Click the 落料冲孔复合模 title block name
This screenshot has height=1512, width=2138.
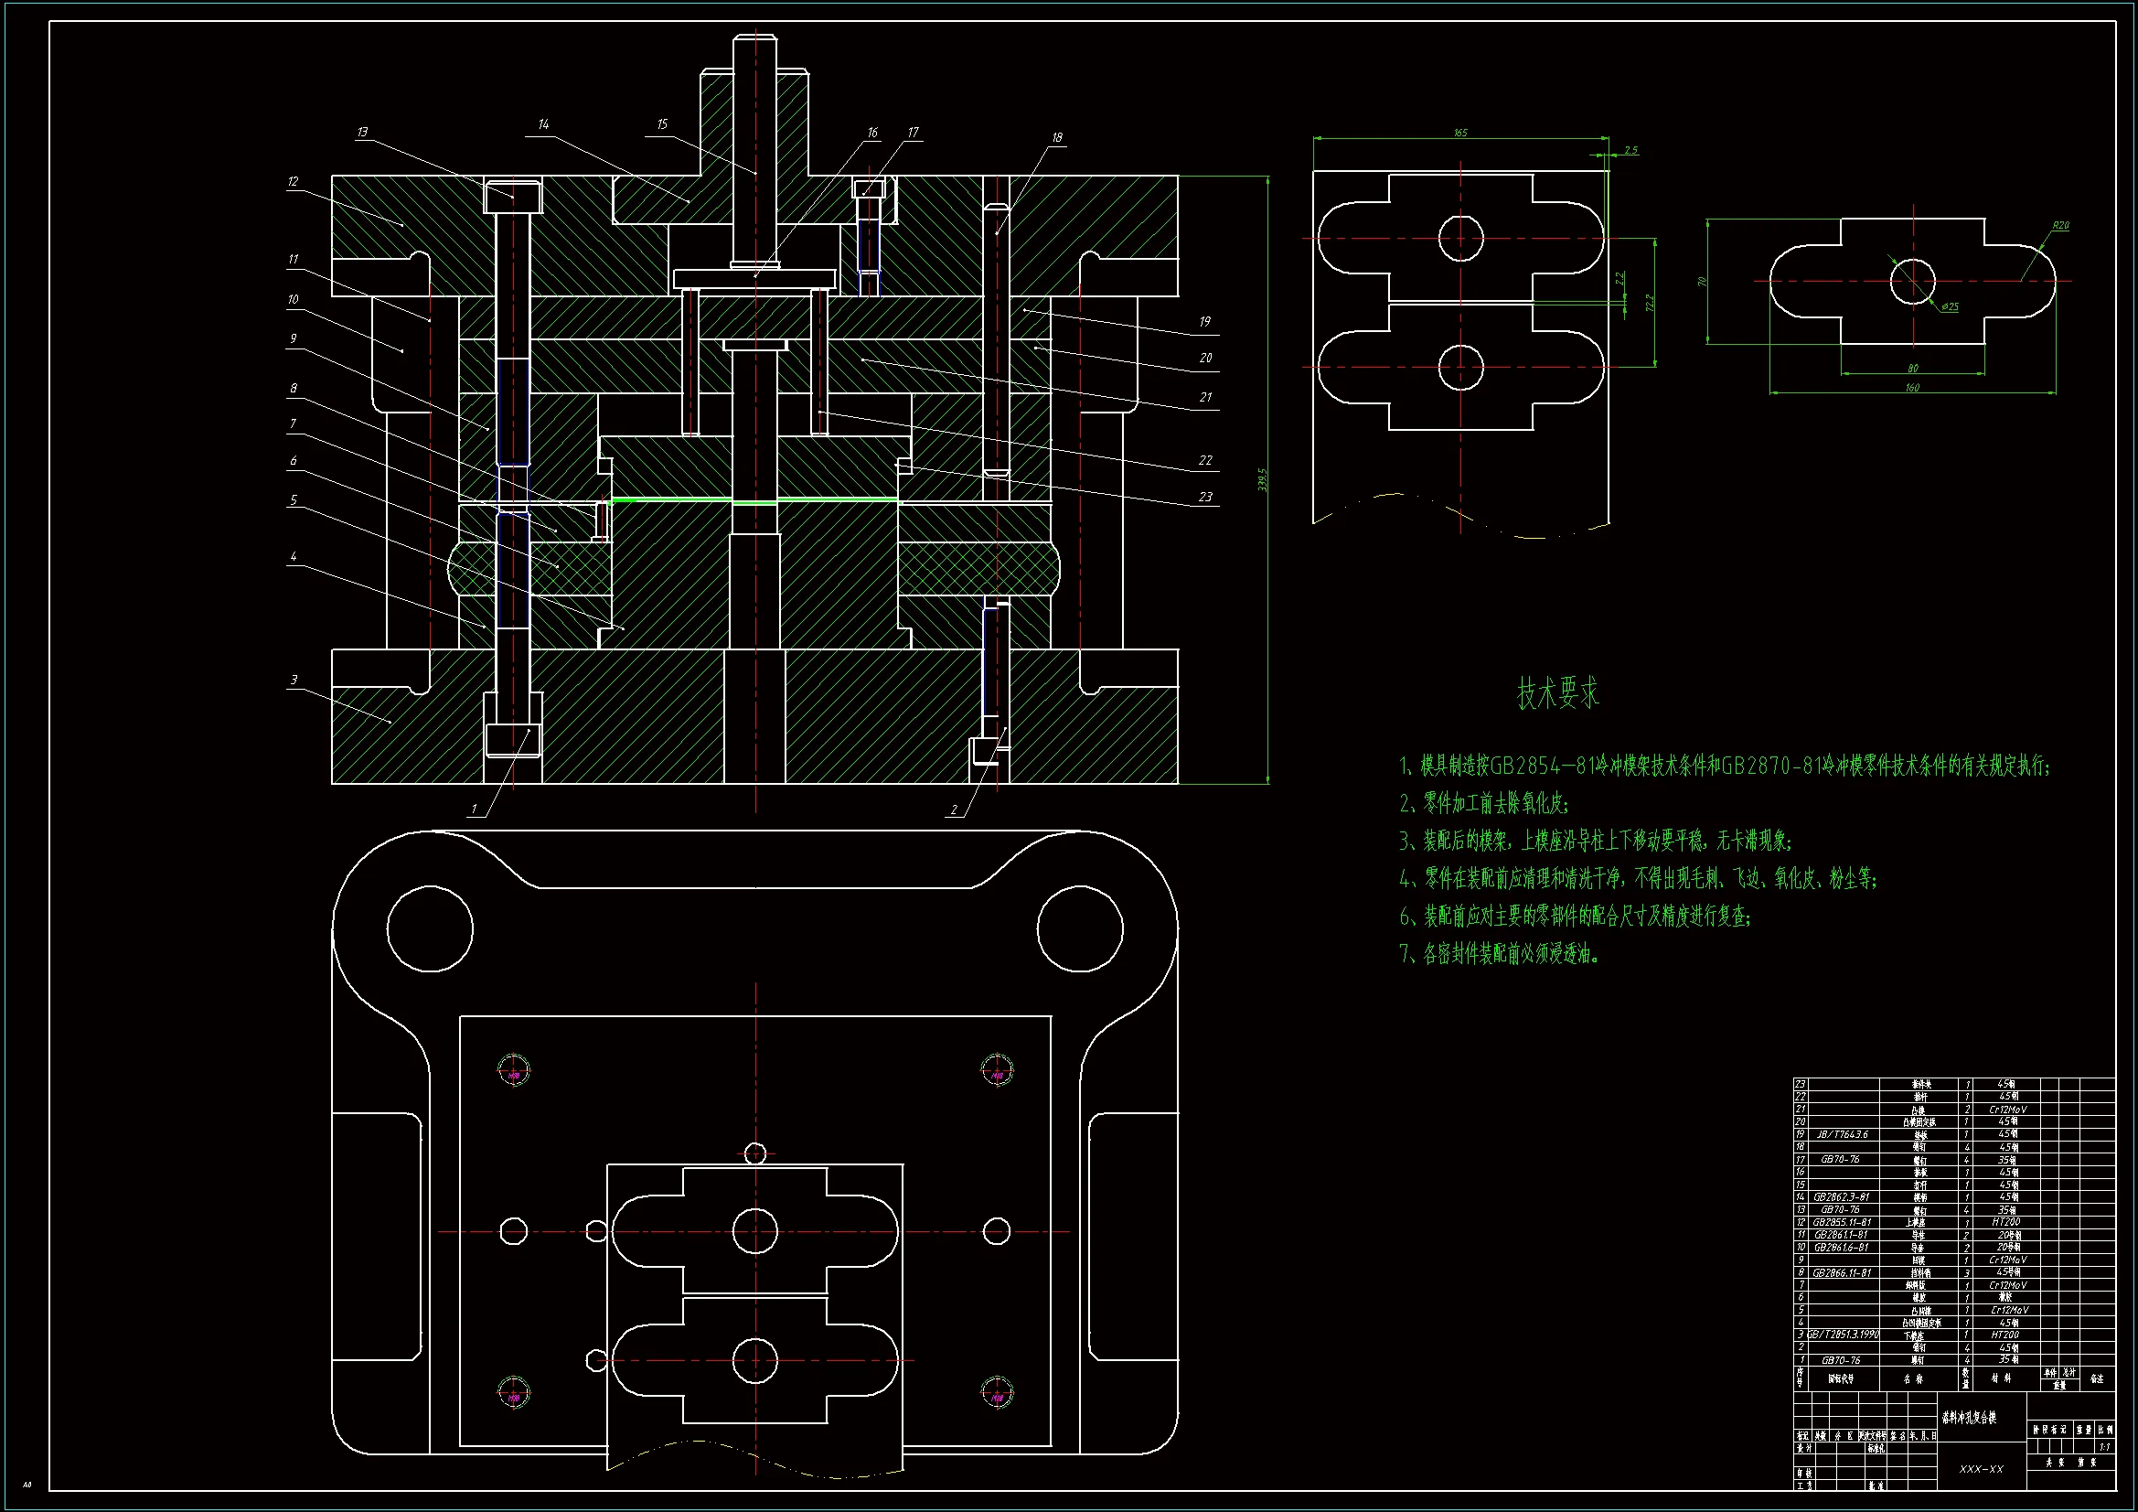[1970, 1418]
